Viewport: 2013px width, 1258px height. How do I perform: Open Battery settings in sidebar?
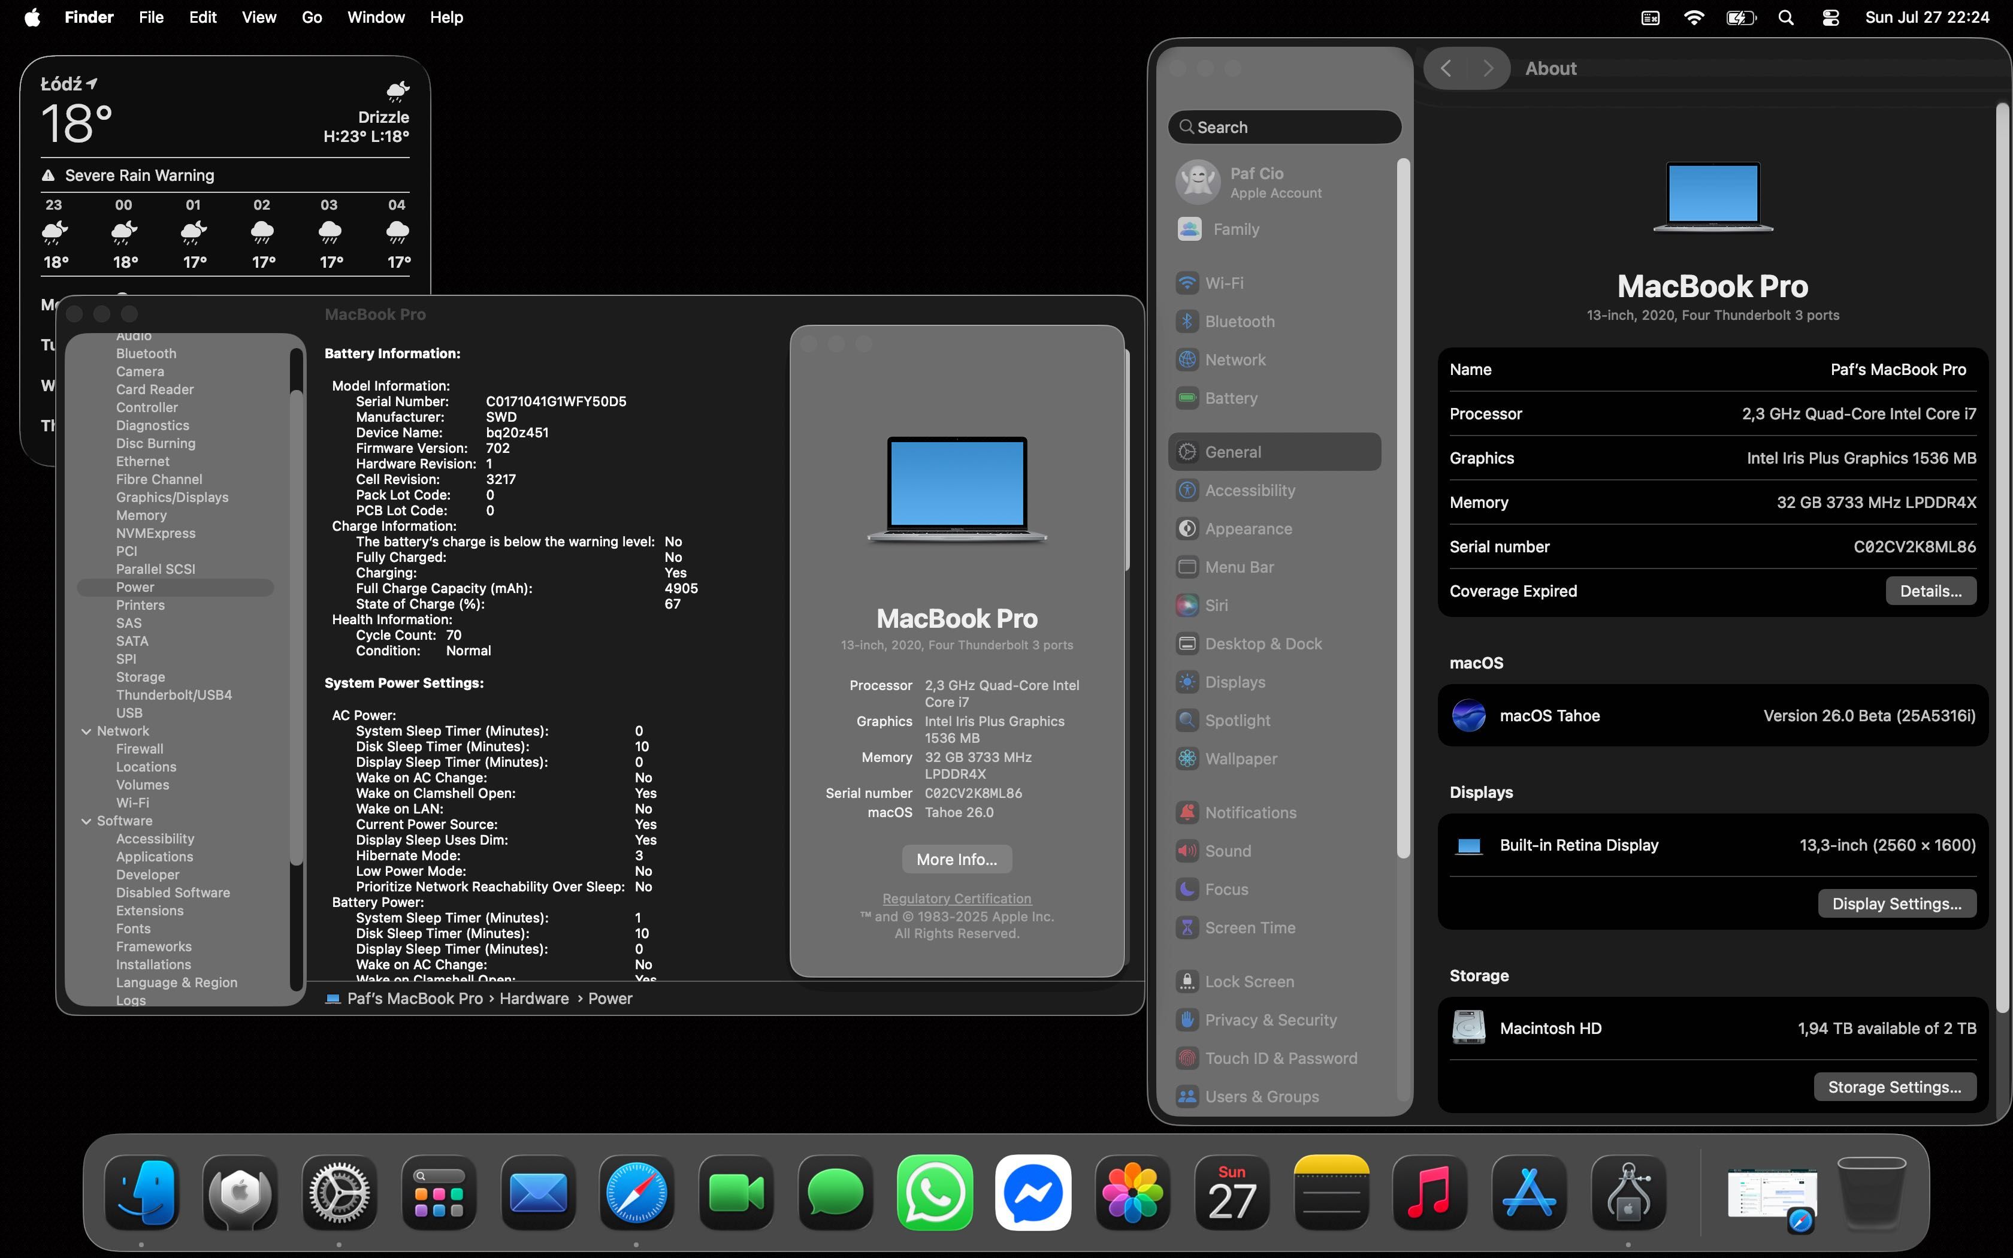pos(1274,398)
